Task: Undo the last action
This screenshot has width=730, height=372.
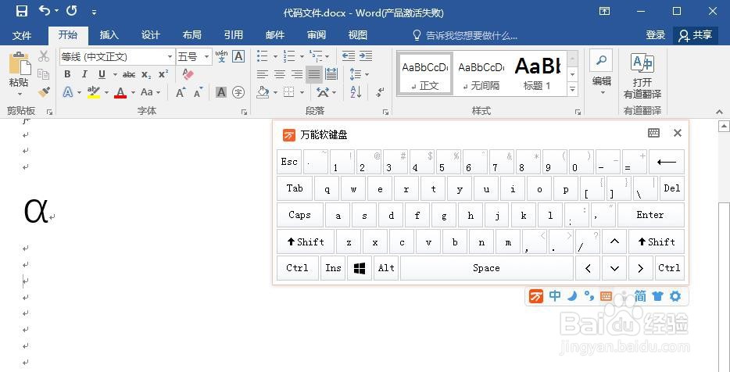Action: 45,10
